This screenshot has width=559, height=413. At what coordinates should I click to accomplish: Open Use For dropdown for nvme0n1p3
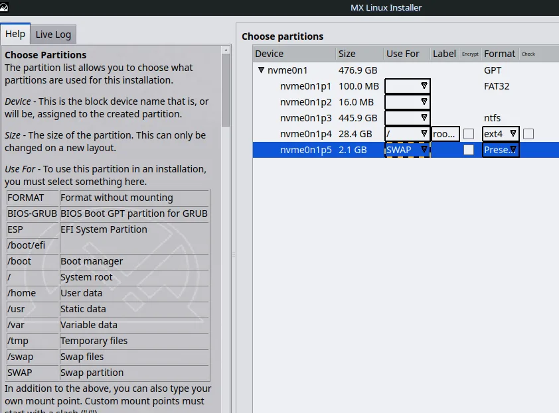pyautogui.click(x=408, y=118)
